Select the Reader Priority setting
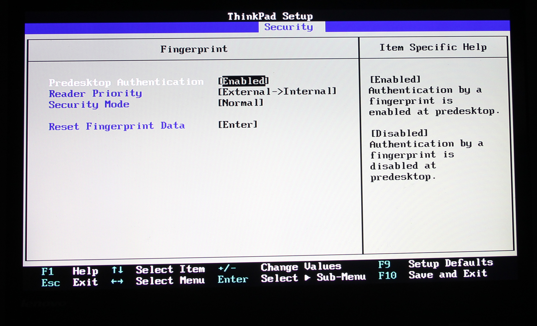The height and width of the screenshot is (326, 537). [x=95, y=93]
